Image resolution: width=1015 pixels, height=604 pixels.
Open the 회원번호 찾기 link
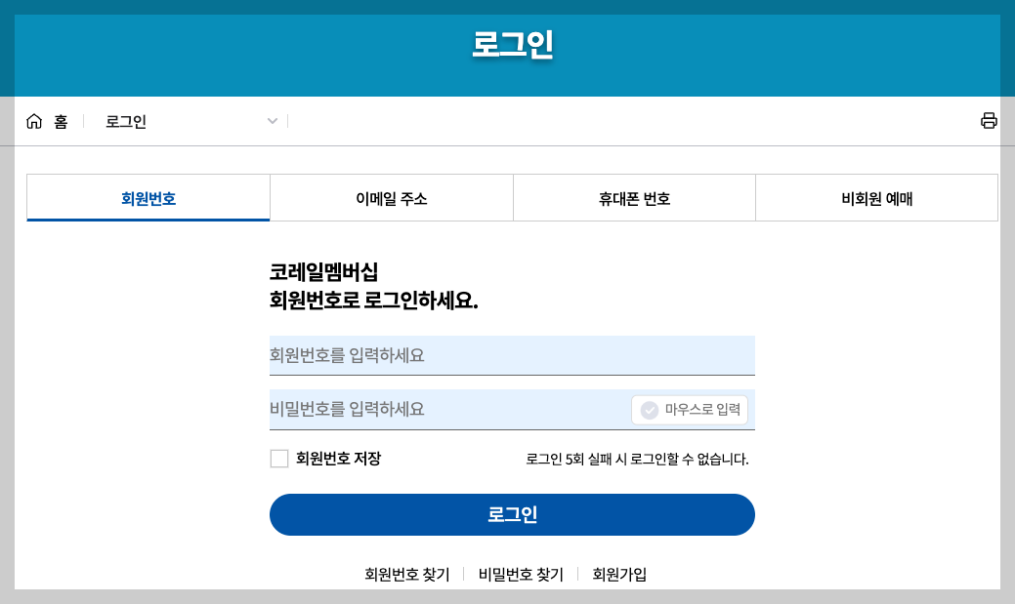click(x=407, y=575)
